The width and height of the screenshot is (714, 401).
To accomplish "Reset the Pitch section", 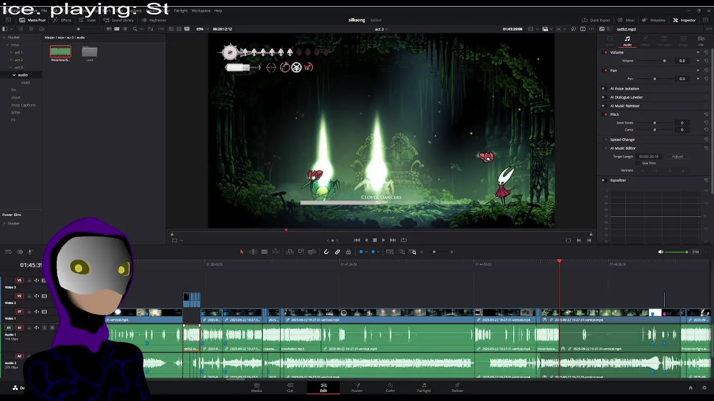I will [x=706, y=115].
